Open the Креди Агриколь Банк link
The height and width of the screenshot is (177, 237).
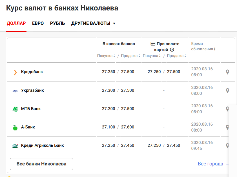click(x=43, y=145)
